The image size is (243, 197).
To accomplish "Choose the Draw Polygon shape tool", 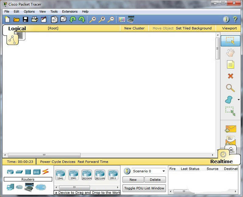I will pyautogui.click(x=229, y=100).
